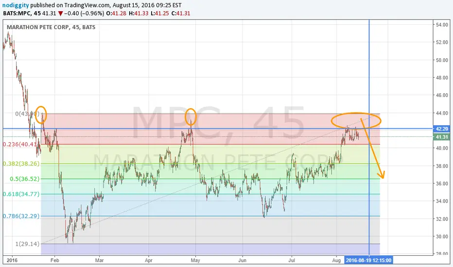Click the 2016 label on the time axis
This screenshot has height=267, width=453.
(12, 260)
